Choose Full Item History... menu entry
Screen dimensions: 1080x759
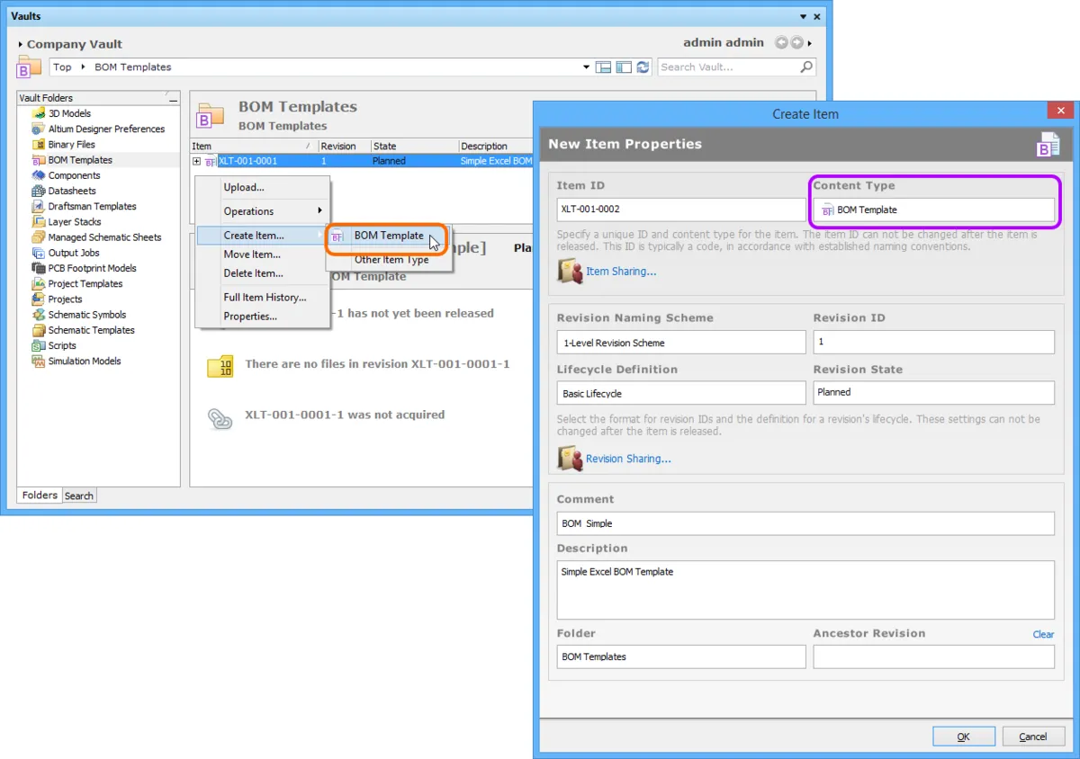pos(265,298)
